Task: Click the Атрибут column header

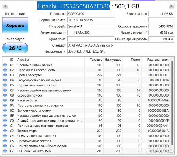Action: pos(24,60)
